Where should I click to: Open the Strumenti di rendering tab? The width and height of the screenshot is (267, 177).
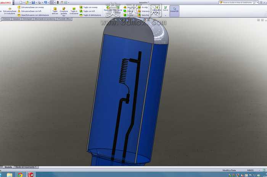pos(45,19)
